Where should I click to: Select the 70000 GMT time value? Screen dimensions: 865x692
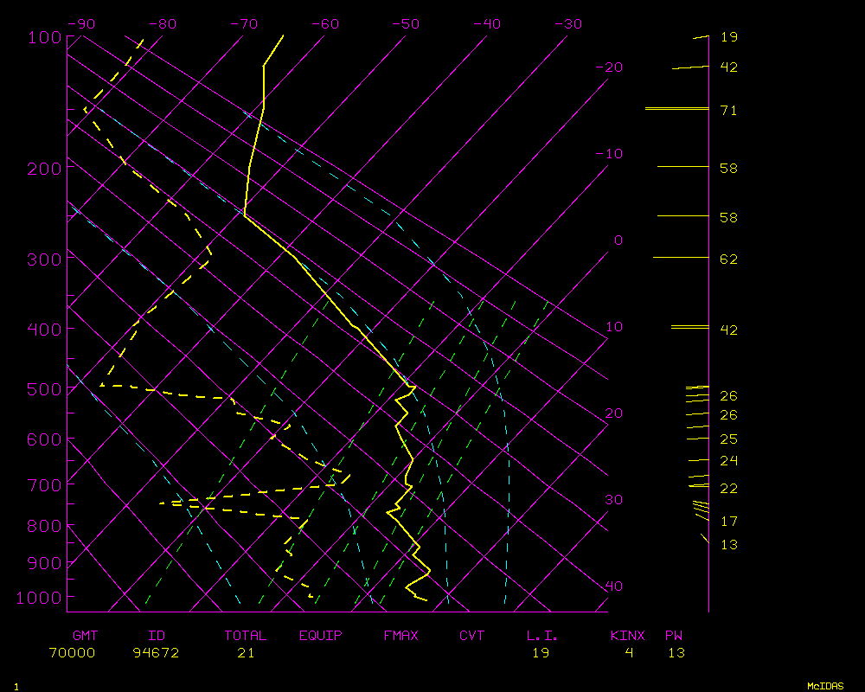[72, 653]
